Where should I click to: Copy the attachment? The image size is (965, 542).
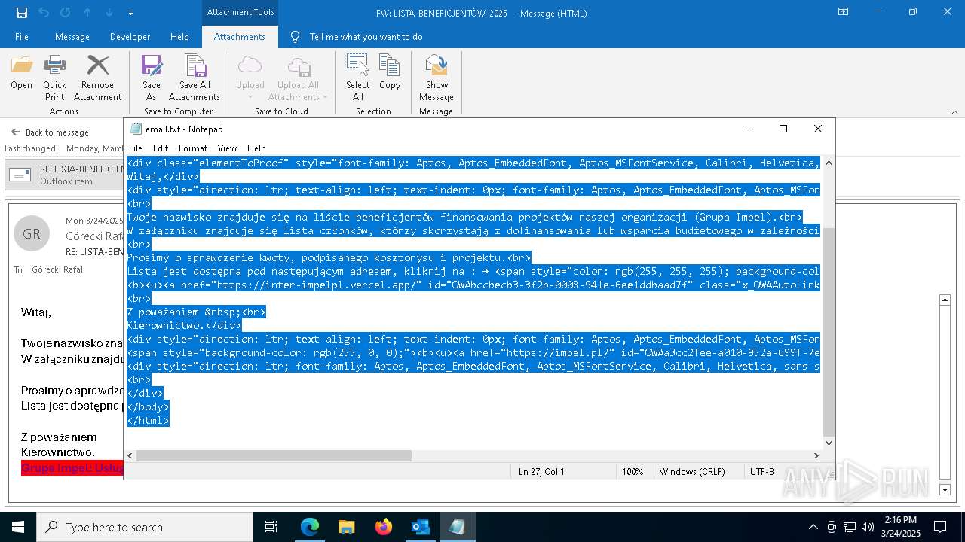(390, 72)
